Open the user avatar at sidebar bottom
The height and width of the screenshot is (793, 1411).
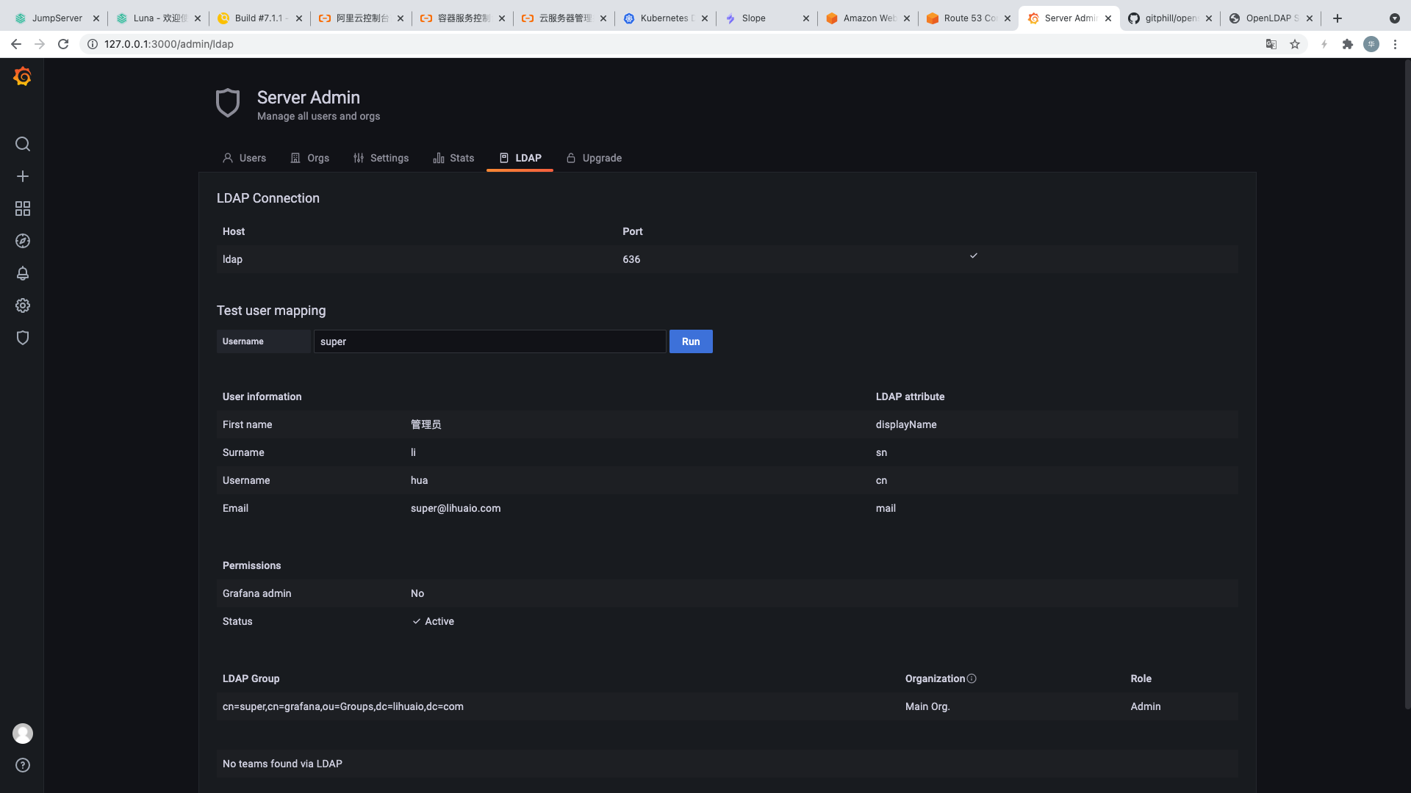[23, 733]
